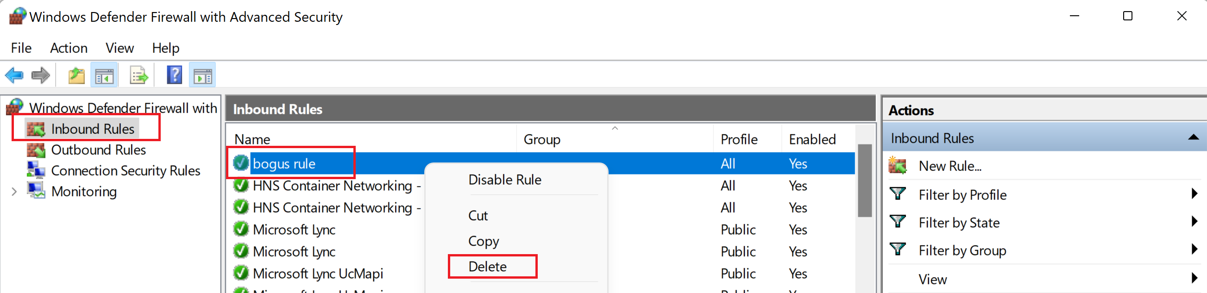Screen dimensions: 1207x293
Task: Toggle the Show/Hide Action Pane toolbar icon
Action: click(202, 75)
